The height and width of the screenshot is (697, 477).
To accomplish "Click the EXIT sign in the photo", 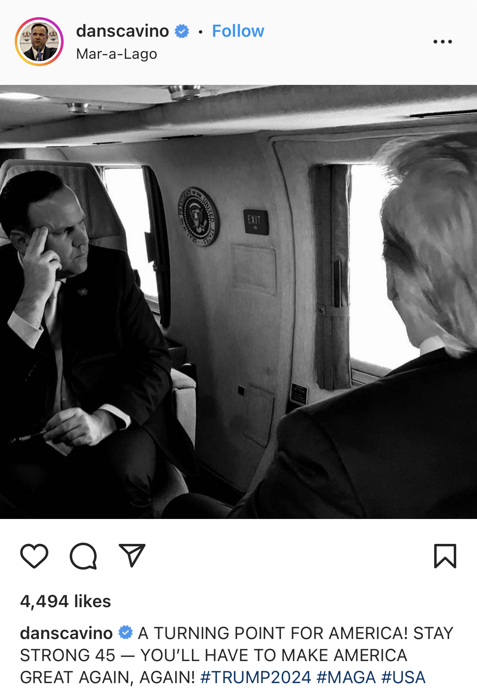I will tap(256, 222).
